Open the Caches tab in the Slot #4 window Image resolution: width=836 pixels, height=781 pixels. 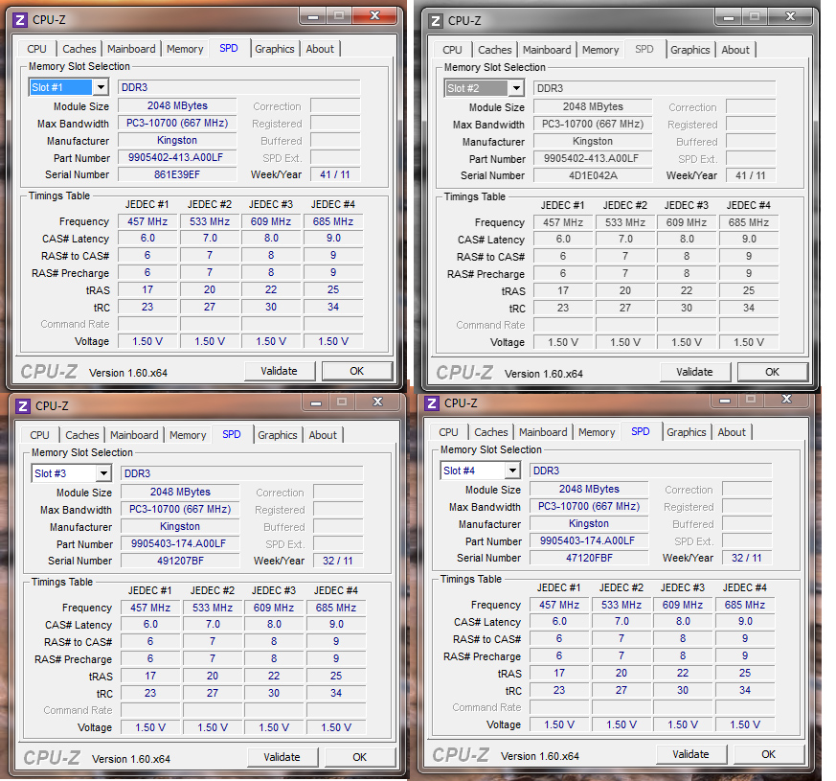point(491,432)
